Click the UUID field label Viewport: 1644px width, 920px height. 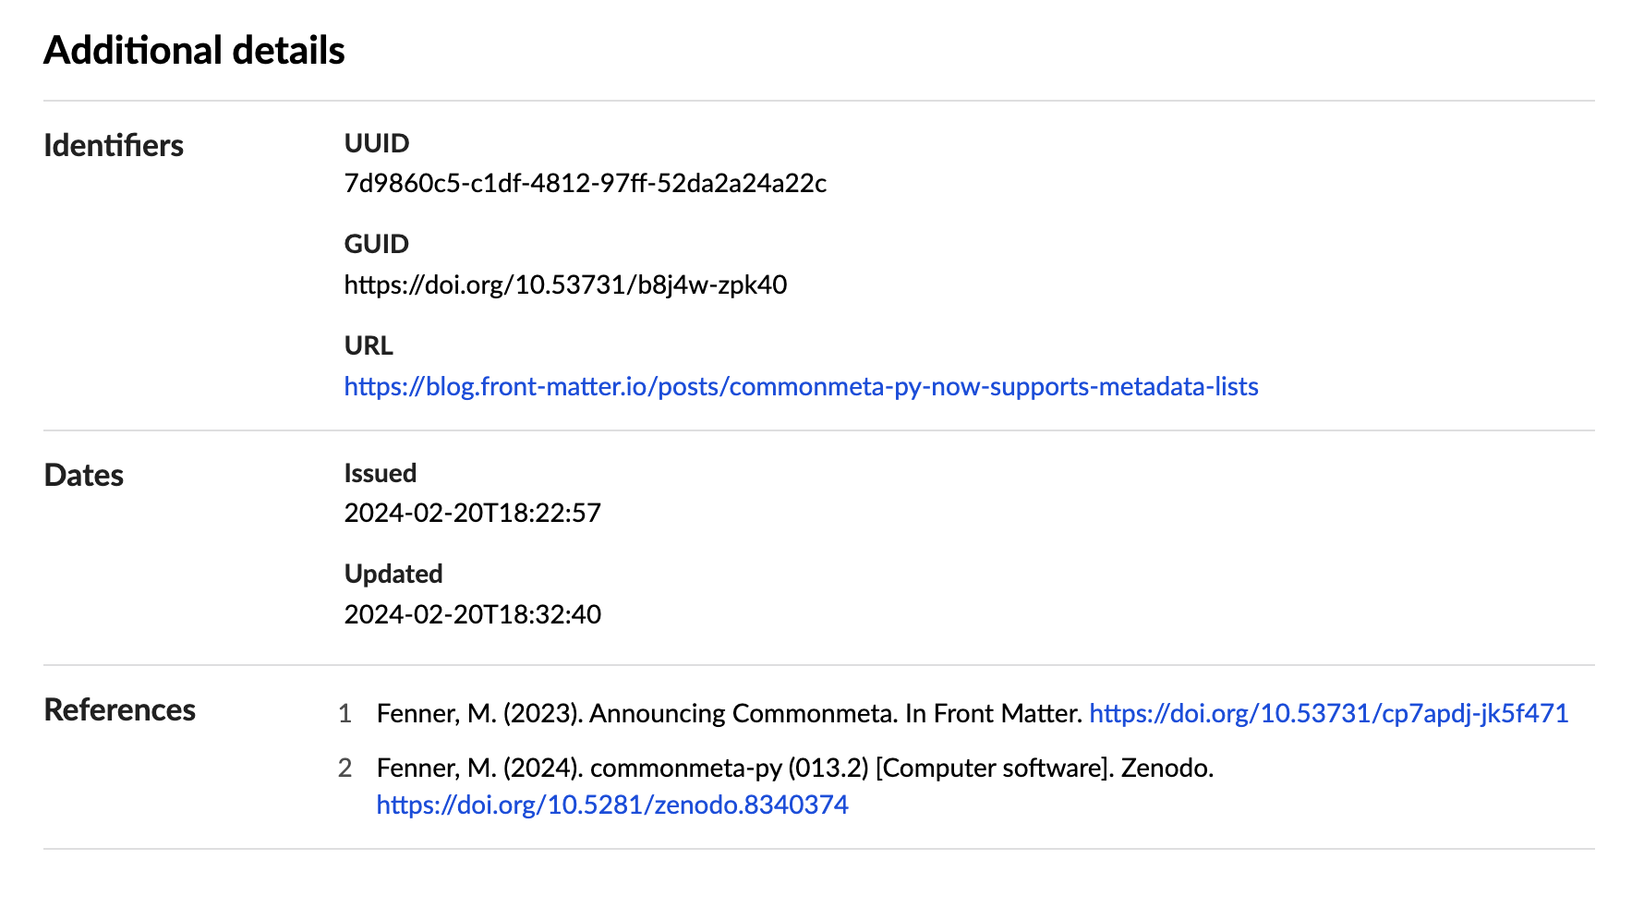tap(376, 143)
